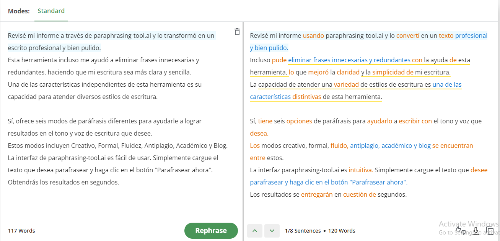This screenshot has height=241, width=500.
Task: Click the orange phrase "escribir con"
Action: (415, 121)
